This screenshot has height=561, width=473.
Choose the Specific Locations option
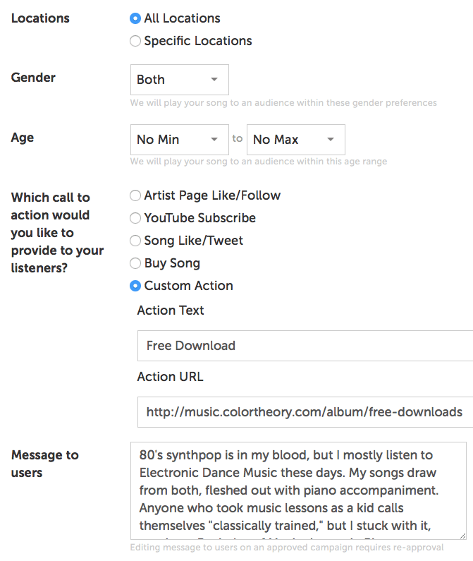pos(135,41)
